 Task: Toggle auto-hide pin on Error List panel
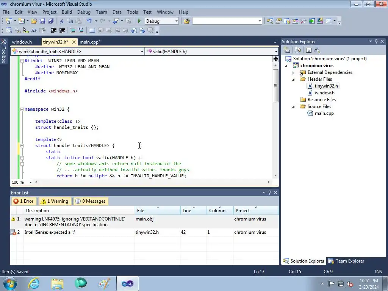pyautogui.click(x=269, y=192)
